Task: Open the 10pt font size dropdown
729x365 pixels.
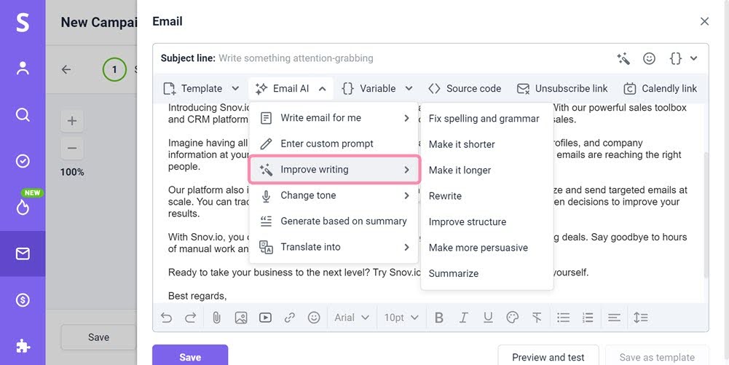Action: [x=401, y=318]
